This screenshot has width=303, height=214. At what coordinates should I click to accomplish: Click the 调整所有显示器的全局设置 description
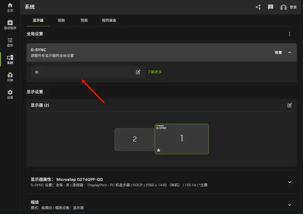[52, 56]
